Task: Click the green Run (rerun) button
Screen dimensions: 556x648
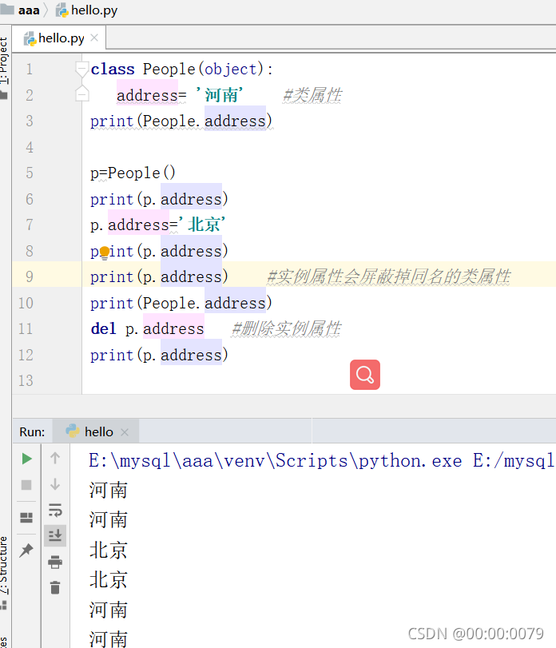Action: coord(27,459)
